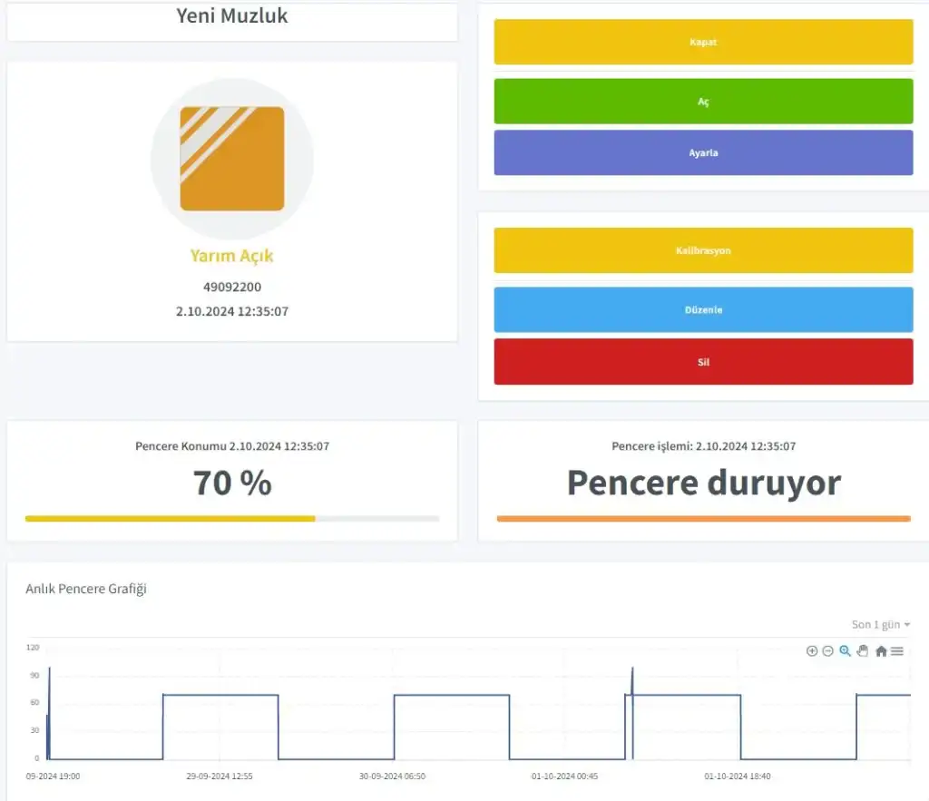Click the Yeni Muzluk title

click(232, 15)
